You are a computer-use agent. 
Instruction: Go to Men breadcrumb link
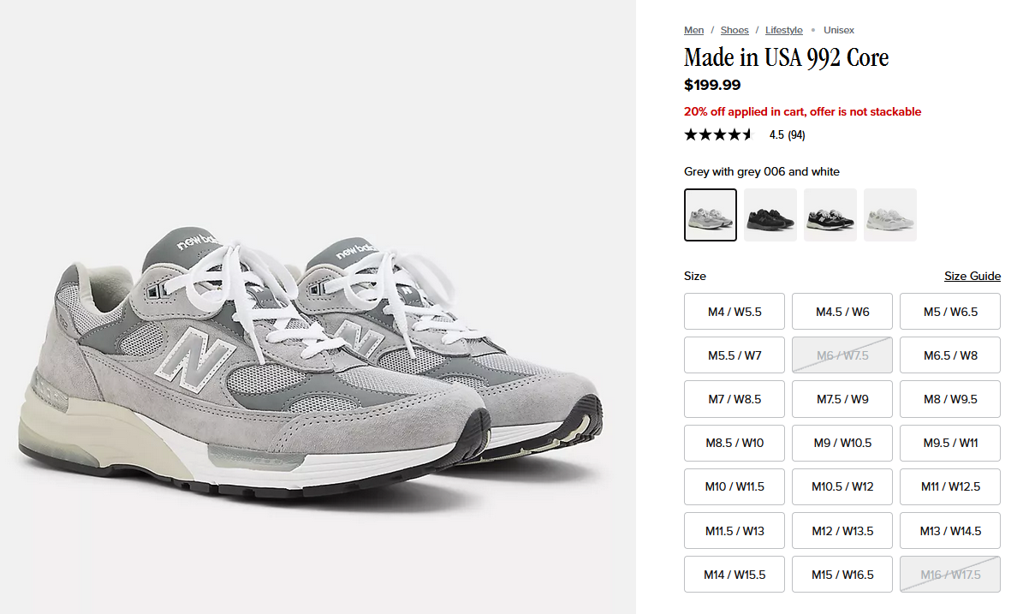click(693, 30)
